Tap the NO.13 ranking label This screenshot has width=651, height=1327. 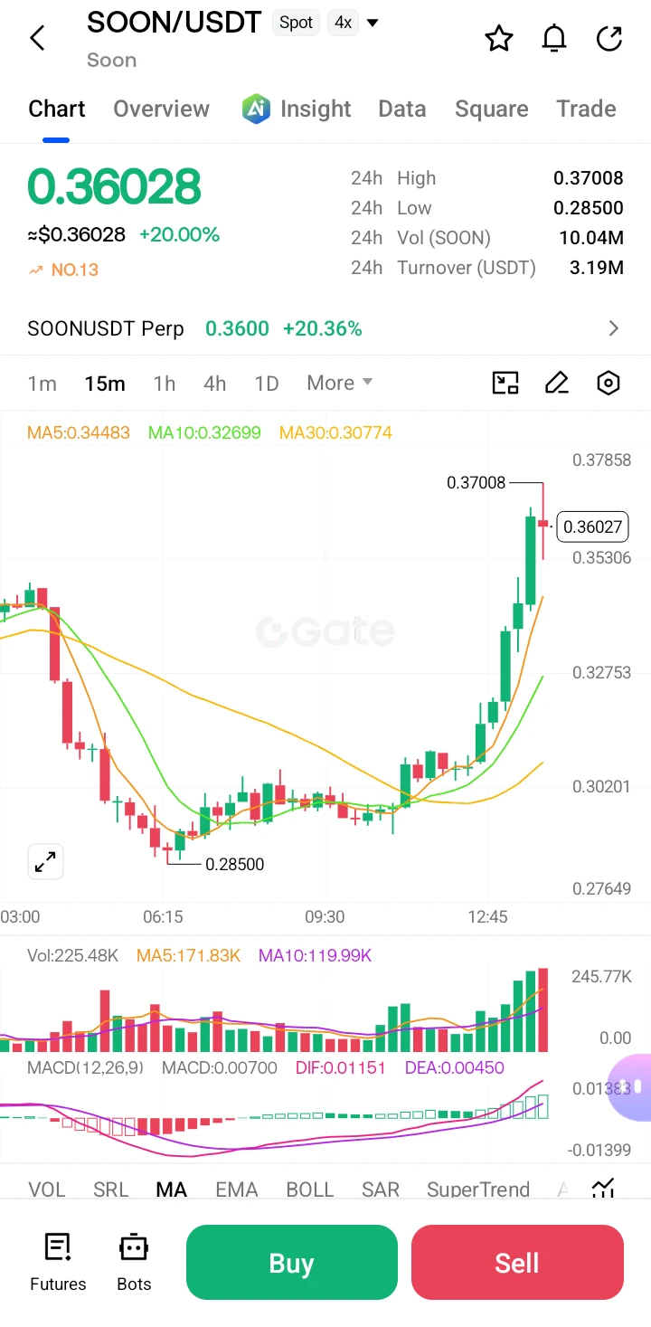pyautogui.click(x=74, y=270)
